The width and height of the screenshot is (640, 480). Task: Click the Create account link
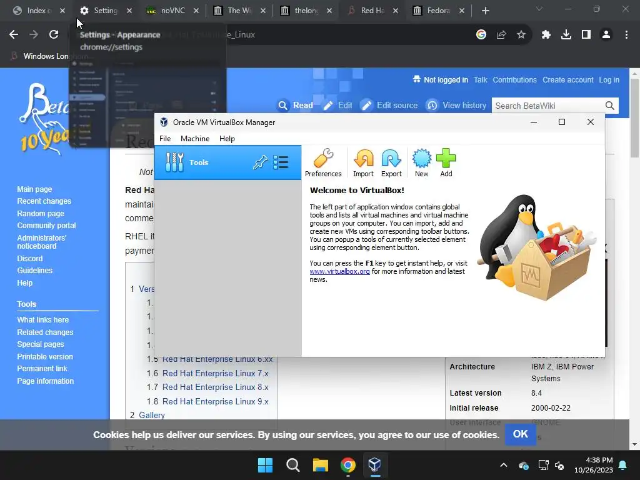[x=567, y=80]
